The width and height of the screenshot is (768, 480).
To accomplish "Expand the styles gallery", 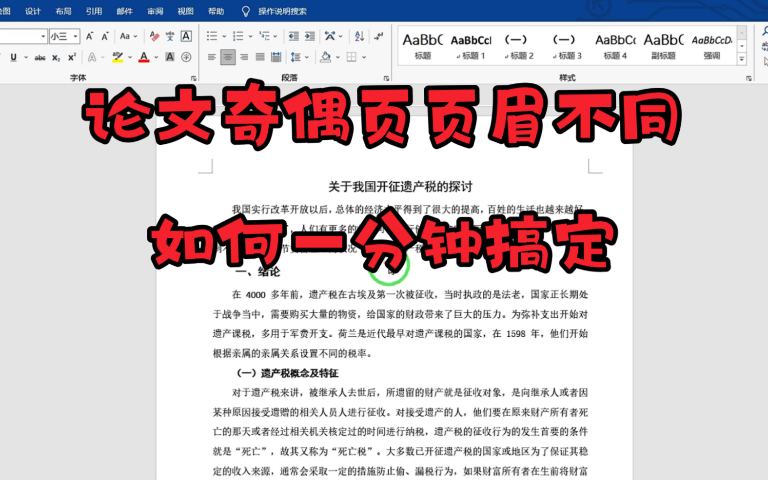I will [742, 59].
